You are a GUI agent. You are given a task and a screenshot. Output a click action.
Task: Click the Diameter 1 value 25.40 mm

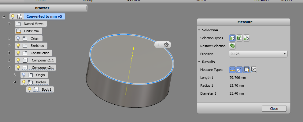[x=236, y=93]
